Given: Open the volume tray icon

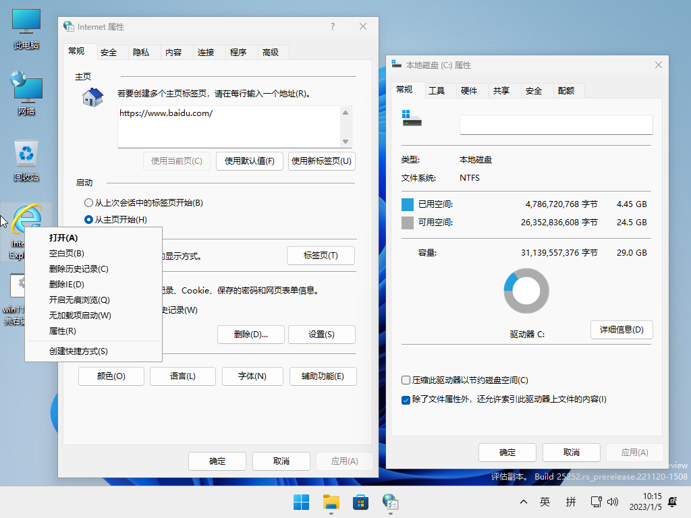Looking at the screenshot, I should coord(613,502).
